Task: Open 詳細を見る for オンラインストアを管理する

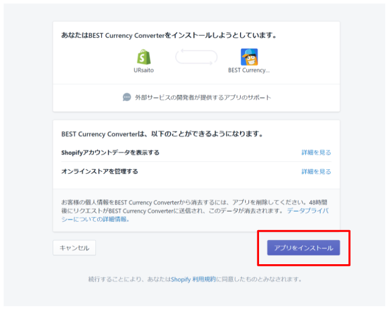Action: pyautogui.click(x=316, y=171)
